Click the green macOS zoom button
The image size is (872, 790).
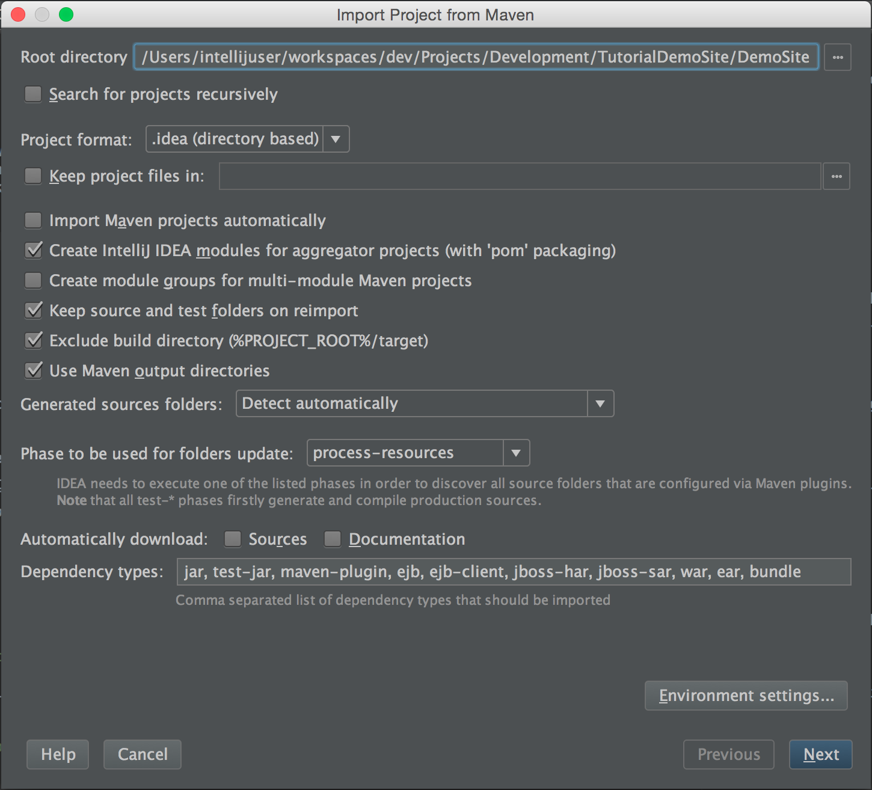67,14
